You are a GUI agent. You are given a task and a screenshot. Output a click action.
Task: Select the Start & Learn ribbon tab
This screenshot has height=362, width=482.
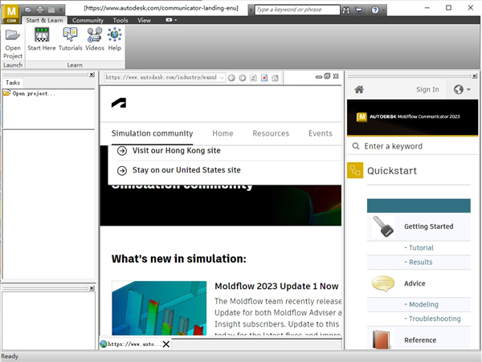click(x=44, y=20)
